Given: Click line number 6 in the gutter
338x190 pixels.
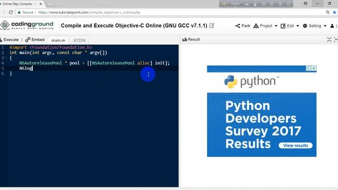Looking at the screenshot, I should point(3,73).
